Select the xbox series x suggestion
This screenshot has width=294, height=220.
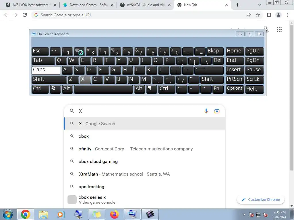click(x=145, y=200)
